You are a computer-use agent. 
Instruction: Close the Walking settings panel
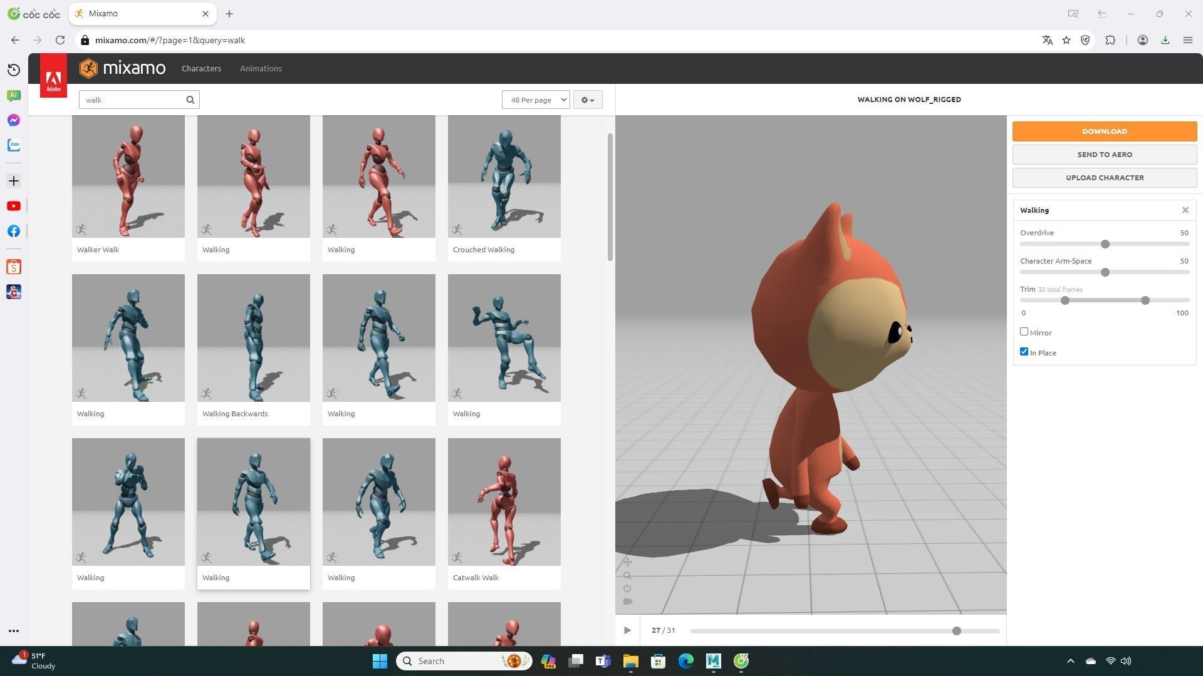[1185, 210]
